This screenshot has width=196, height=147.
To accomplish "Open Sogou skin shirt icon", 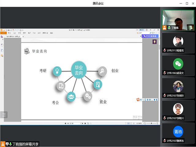I will pyautogui.click(x=154, y=100).
